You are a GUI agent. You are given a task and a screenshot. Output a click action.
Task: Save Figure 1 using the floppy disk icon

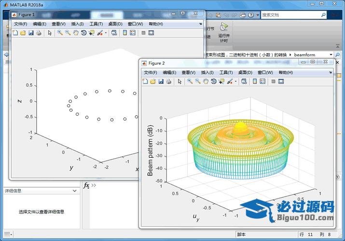point(31,33)
